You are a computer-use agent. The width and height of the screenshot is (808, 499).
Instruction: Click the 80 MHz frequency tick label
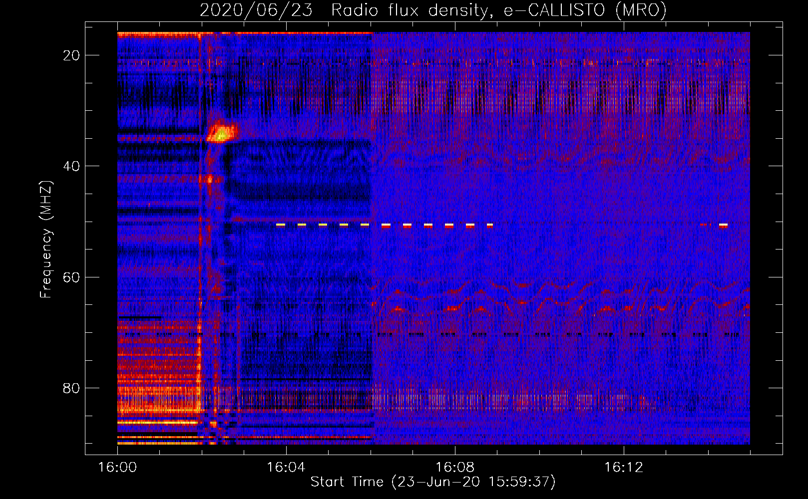[x=71, y=388]
